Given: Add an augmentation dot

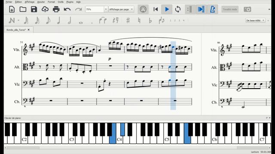Looking at the screenshot, I should [x=92, y=23].
